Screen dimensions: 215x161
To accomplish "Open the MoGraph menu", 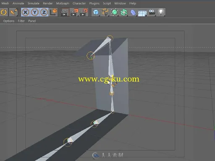I will (63, 3).
